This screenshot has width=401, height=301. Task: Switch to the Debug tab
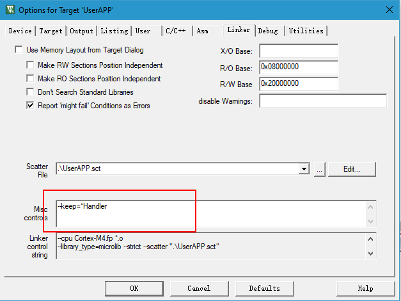pyautogui.click(x=270, y=31)
